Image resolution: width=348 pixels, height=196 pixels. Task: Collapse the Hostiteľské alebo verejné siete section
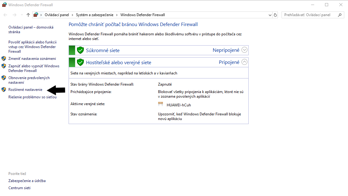coord(244,62)
